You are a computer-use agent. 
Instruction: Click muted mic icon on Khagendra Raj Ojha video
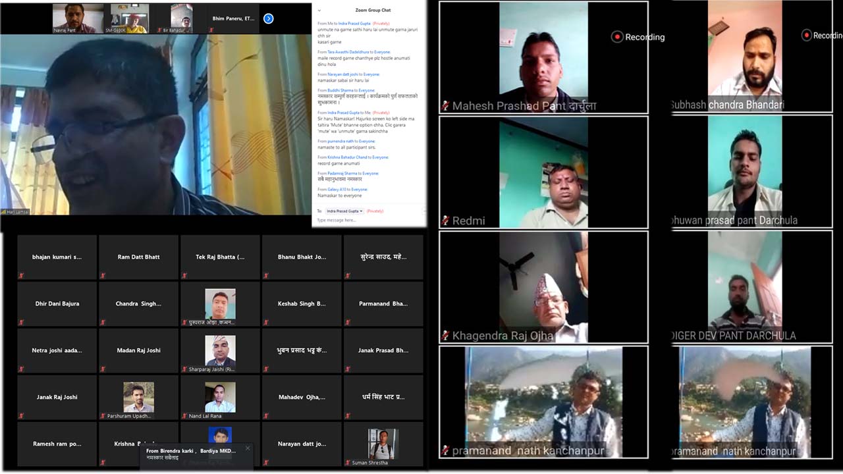coord(446,336)
